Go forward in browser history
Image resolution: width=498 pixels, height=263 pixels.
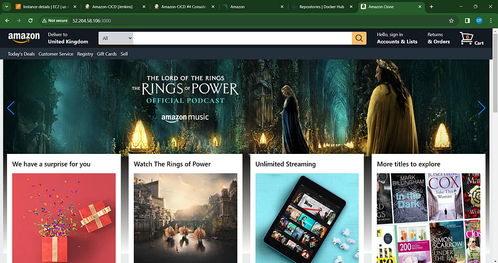point(19,20)
